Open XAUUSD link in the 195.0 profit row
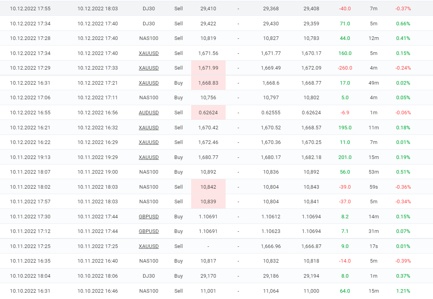Viewport: 433px width, 299px height. point(149,127)
